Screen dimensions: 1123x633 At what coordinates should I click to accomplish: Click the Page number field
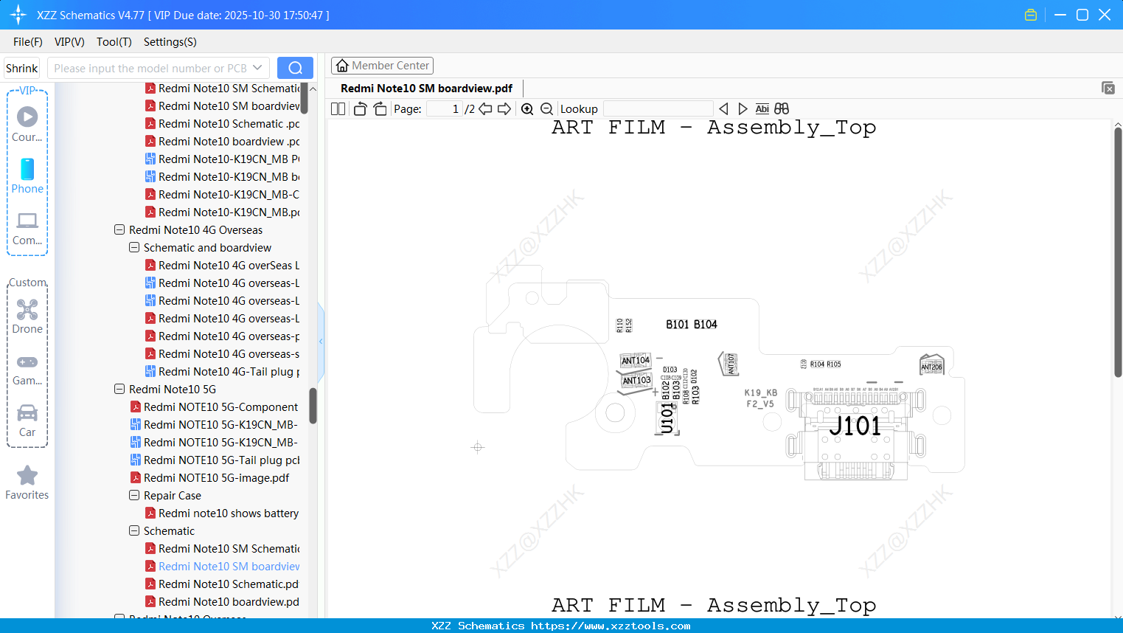445,109
